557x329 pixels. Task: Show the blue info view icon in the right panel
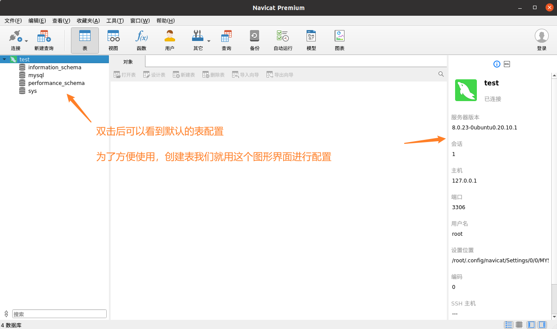pos(497,64)
